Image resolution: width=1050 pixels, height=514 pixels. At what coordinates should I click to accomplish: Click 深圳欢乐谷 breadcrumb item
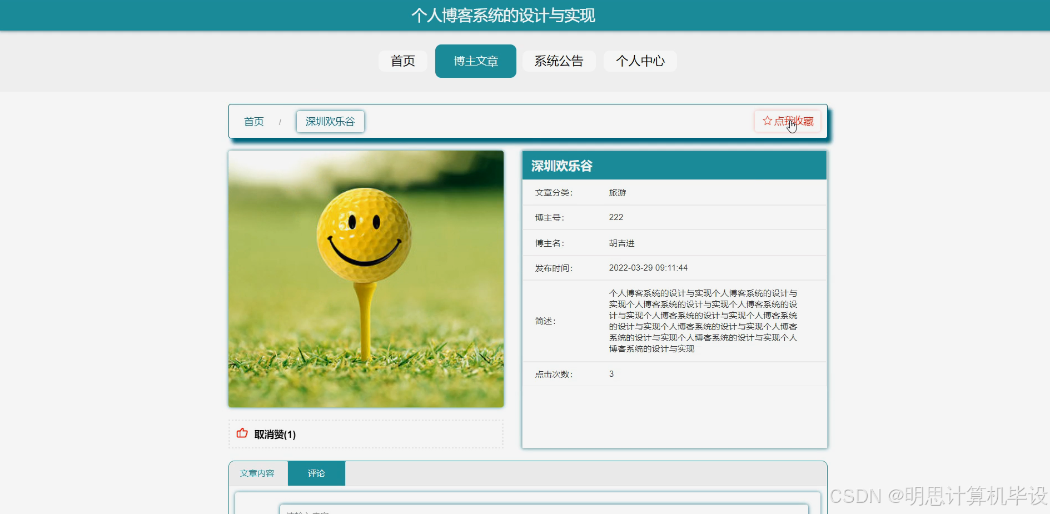(330, 122)
